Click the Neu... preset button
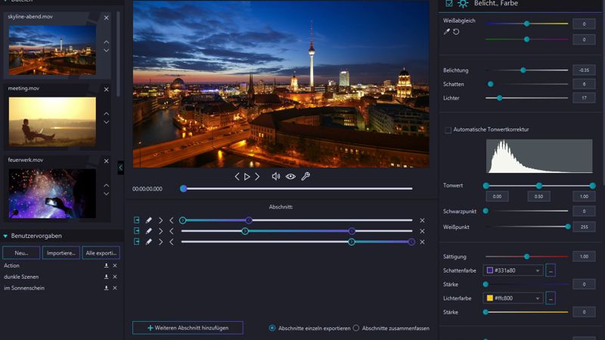This screenshot has width=605, height=340. (21, 253)
